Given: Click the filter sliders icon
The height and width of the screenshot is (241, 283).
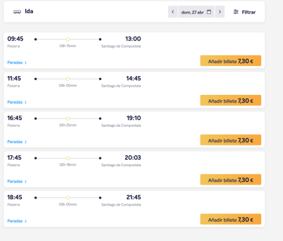Looking at the screenshot, I should click(x=236, y=12).
